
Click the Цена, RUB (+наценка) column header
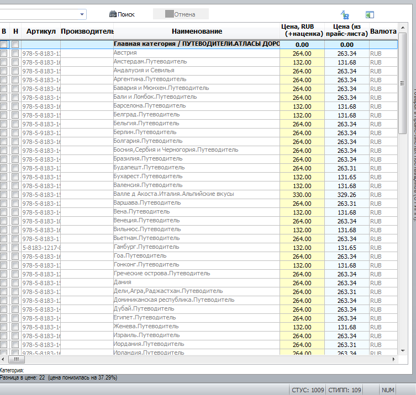point(302,30)
